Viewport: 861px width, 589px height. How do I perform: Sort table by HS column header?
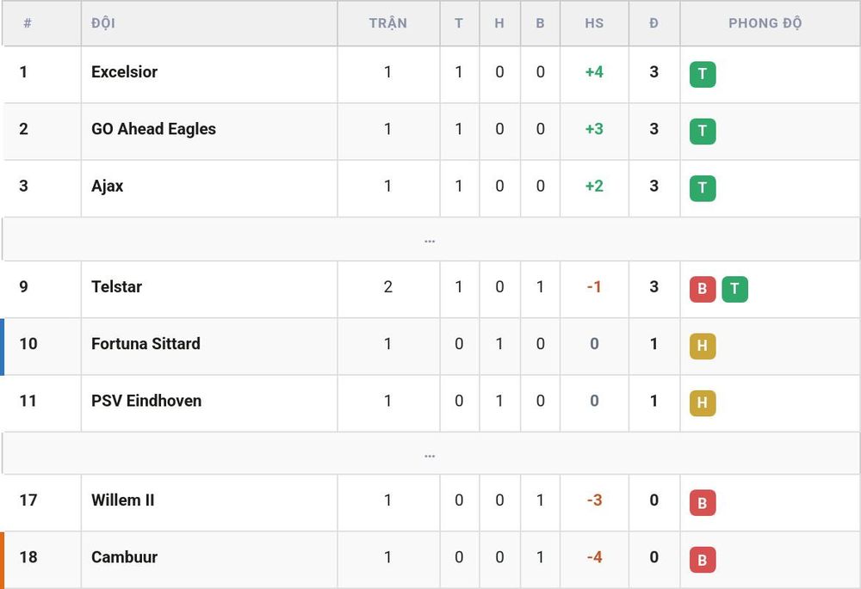[x=594, y=23]
